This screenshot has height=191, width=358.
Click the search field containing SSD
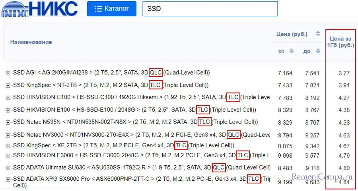pos(210,9)
